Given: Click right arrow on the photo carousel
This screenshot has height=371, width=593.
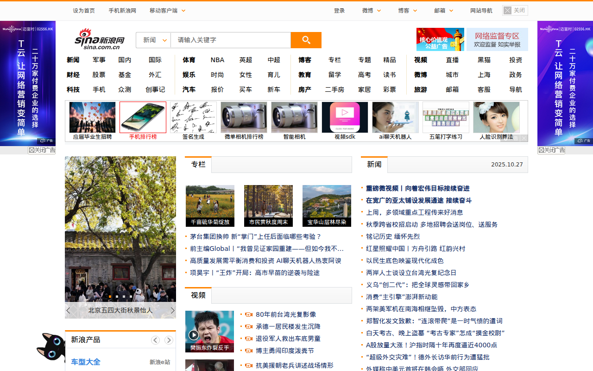Looking at the screenshot, I should (173, 310).
